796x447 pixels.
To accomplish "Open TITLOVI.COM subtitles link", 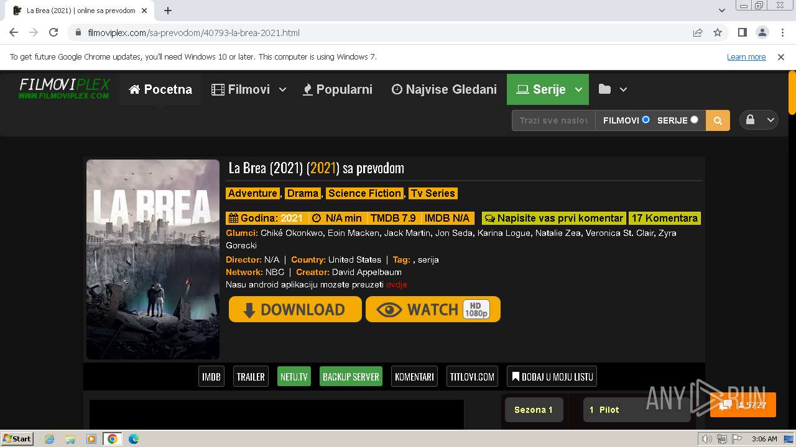I will (x=472, y=376).
